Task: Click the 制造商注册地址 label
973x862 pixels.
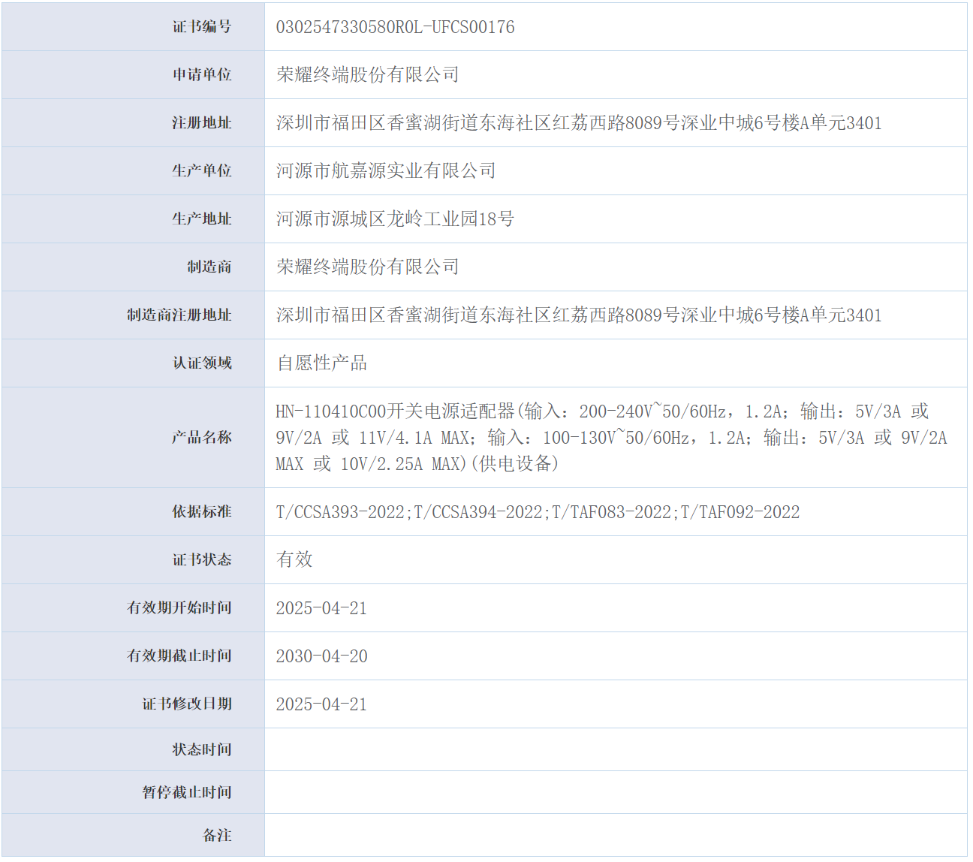Action: point(179,315)
